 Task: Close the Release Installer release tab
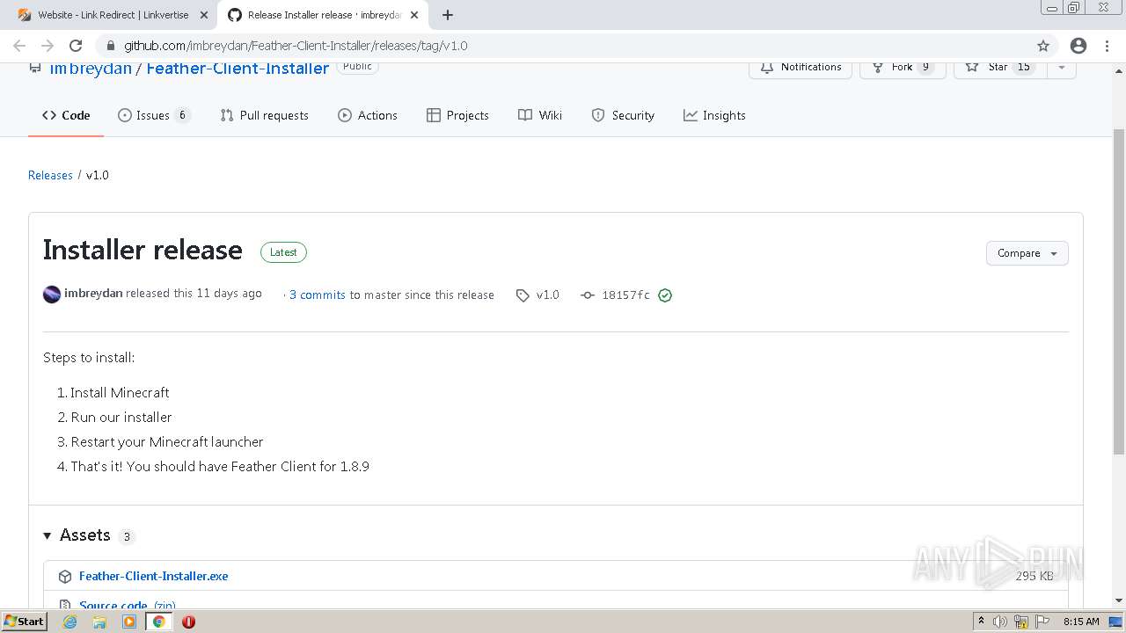pos(414,15)
